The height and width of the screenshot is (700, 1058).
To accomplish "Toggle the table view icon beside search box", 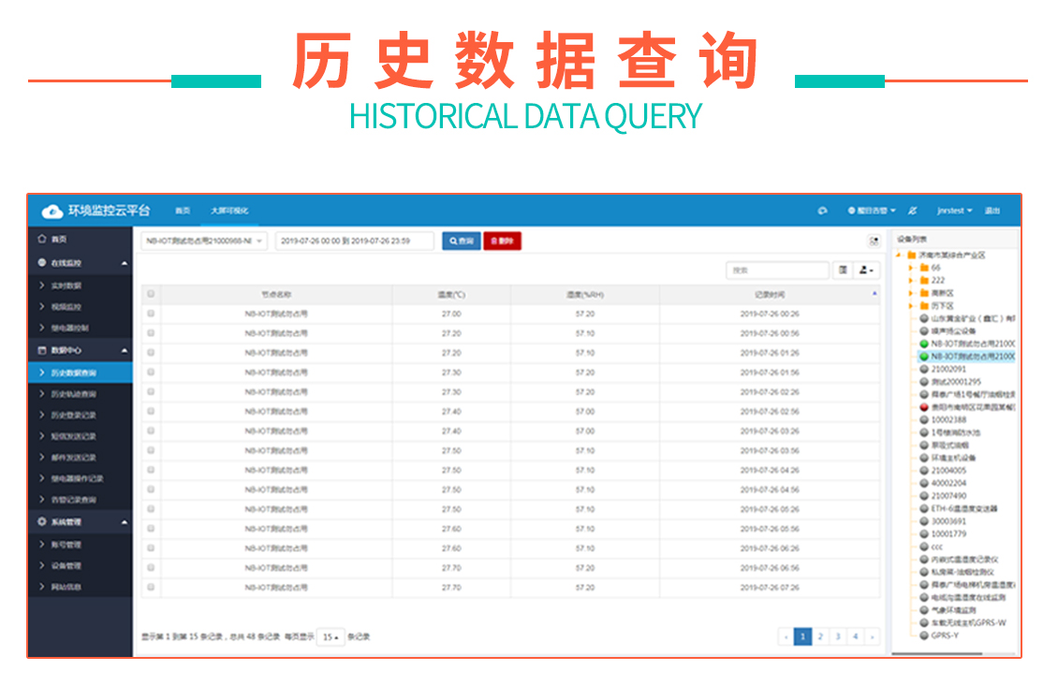I will [x=844, y=270].
